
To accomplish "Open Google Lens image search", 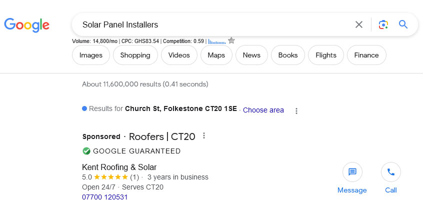I will (x=383, y=24).
